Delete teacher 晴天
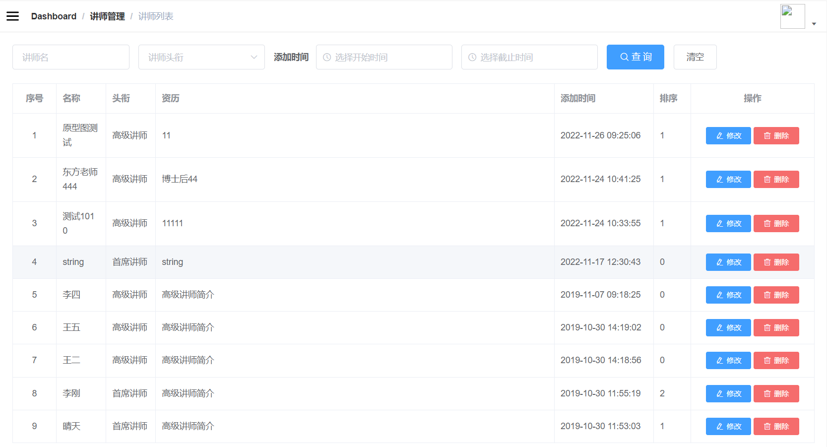This screenshot has height=447, width=827. [776, 426]
